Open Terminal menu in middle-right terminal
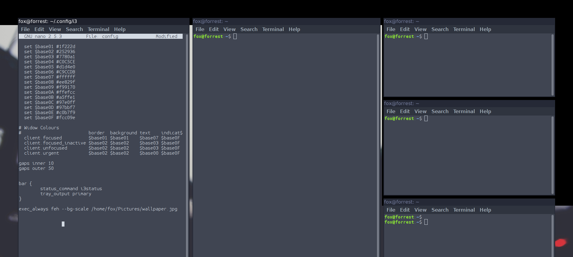The height and width of the screenshot is (257, 573). (464, 111)
